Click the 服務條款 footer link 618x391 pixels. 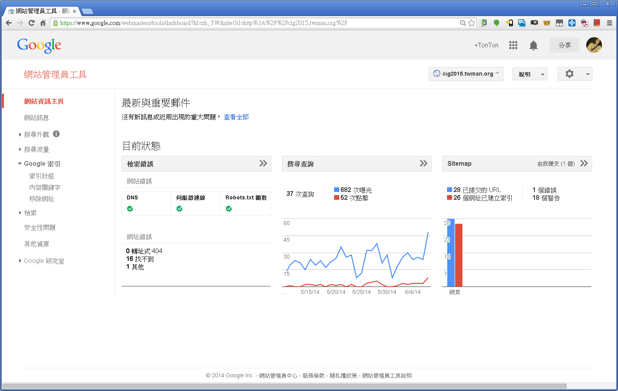tap(313, 375)
